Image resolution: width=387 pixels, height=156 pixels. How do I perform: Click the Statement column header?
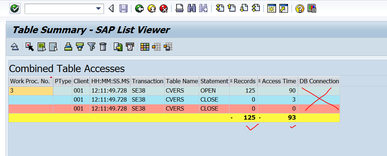pyautogui.click(x=214, y=81)
